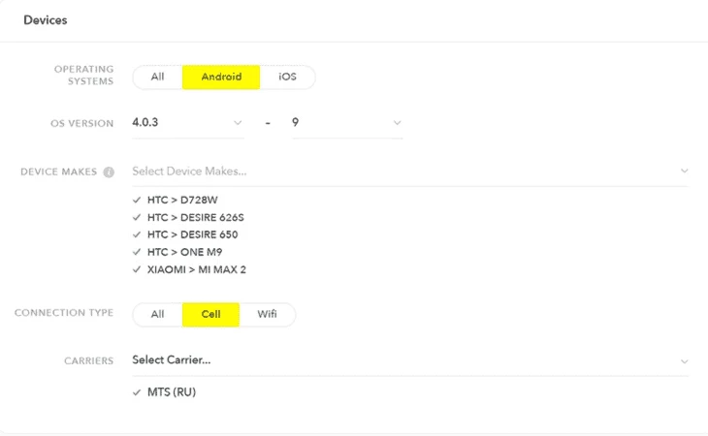Uncheck HTC > ONE M9 item
Image resolution: width=708 pixels, height=436 pixels.
click(x=137, y=252)
